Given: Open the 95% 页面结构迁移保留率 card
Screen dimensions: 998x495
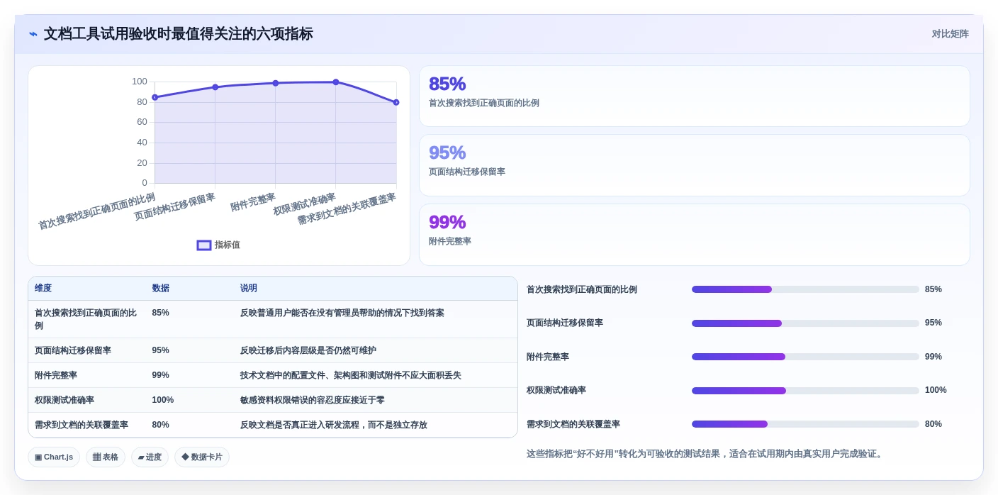Looking at the screenshot, I should pos(694,165).
